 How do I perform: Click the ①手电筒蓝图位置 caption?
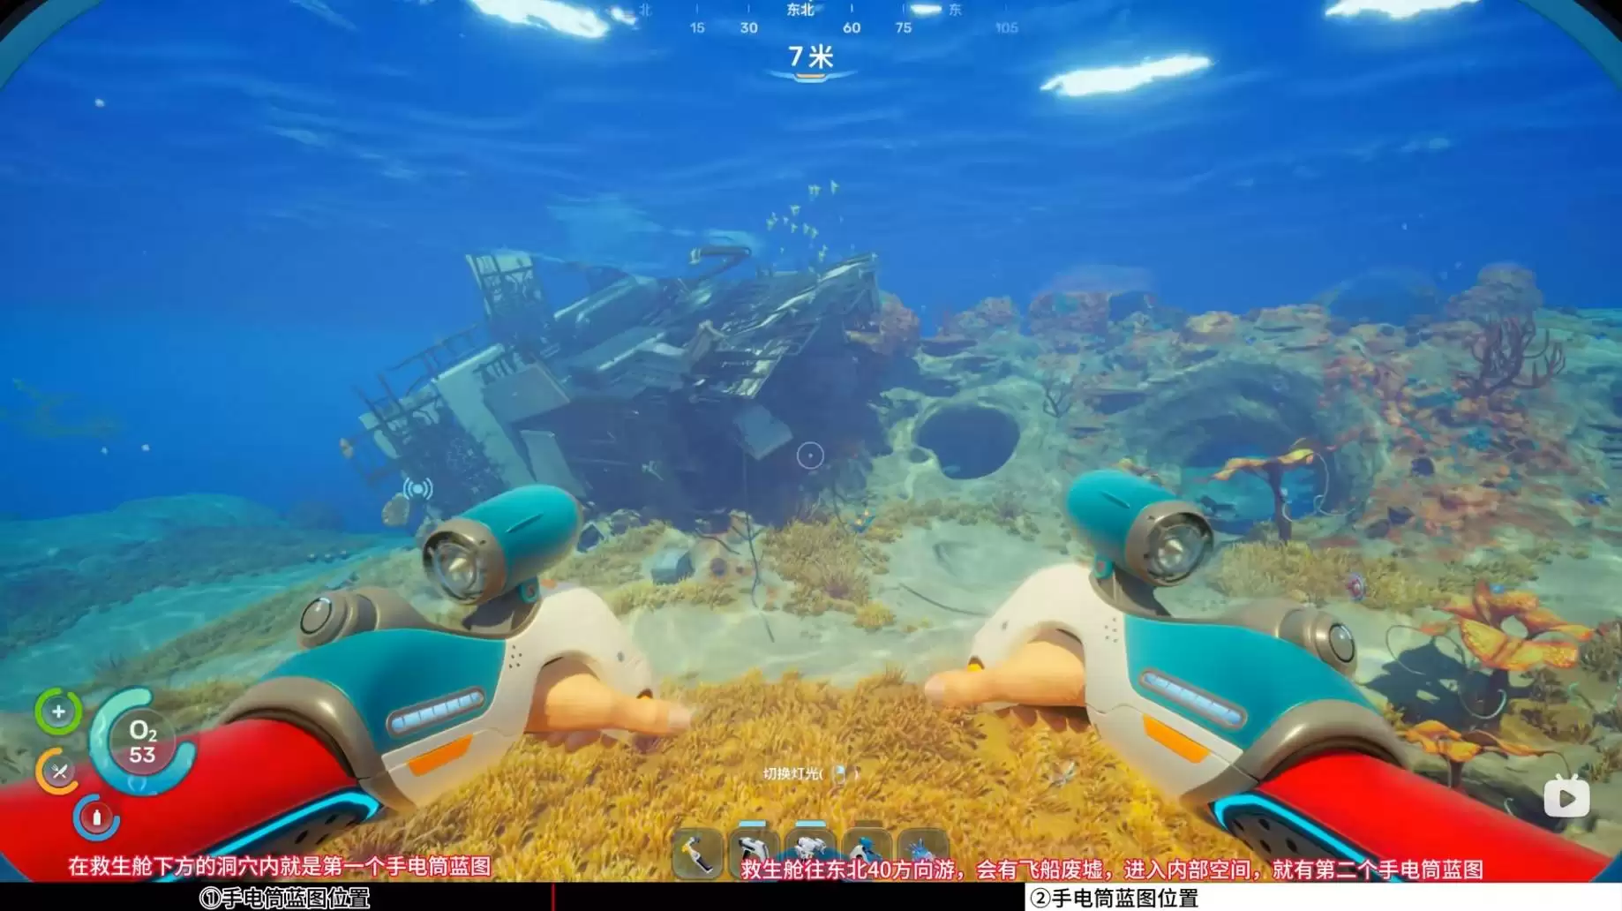(x=284, y=899)
